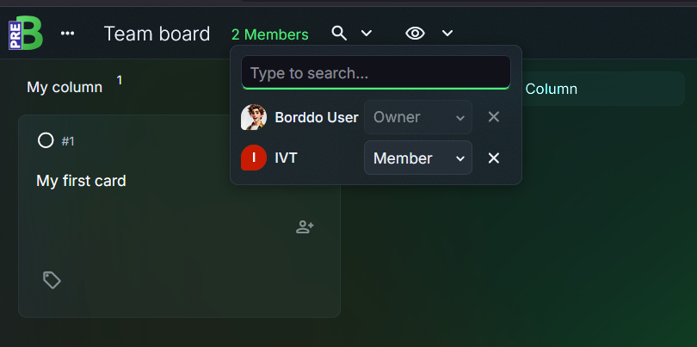Click the red IVT avatar
Image resolution: width=697 pixels, height=347 pixels.
254,158
